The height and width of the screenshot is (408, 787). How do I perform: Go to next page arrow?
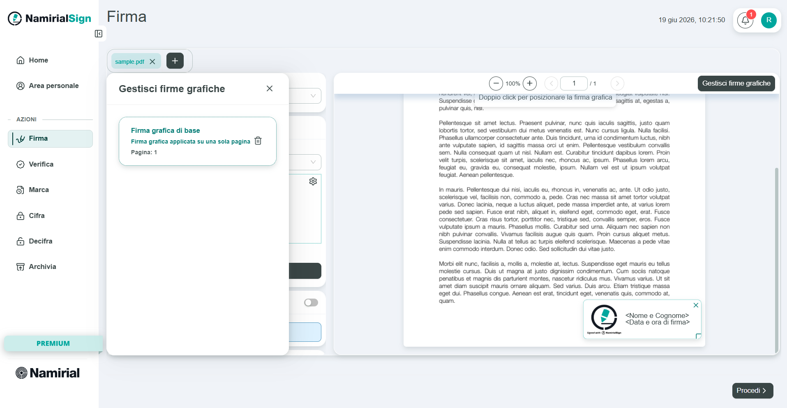pyautogui.click(x=617, y=83)
